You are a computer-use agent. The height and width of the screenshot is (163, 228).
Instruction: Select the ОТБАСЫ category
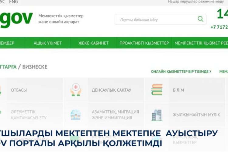coord(19,90)
